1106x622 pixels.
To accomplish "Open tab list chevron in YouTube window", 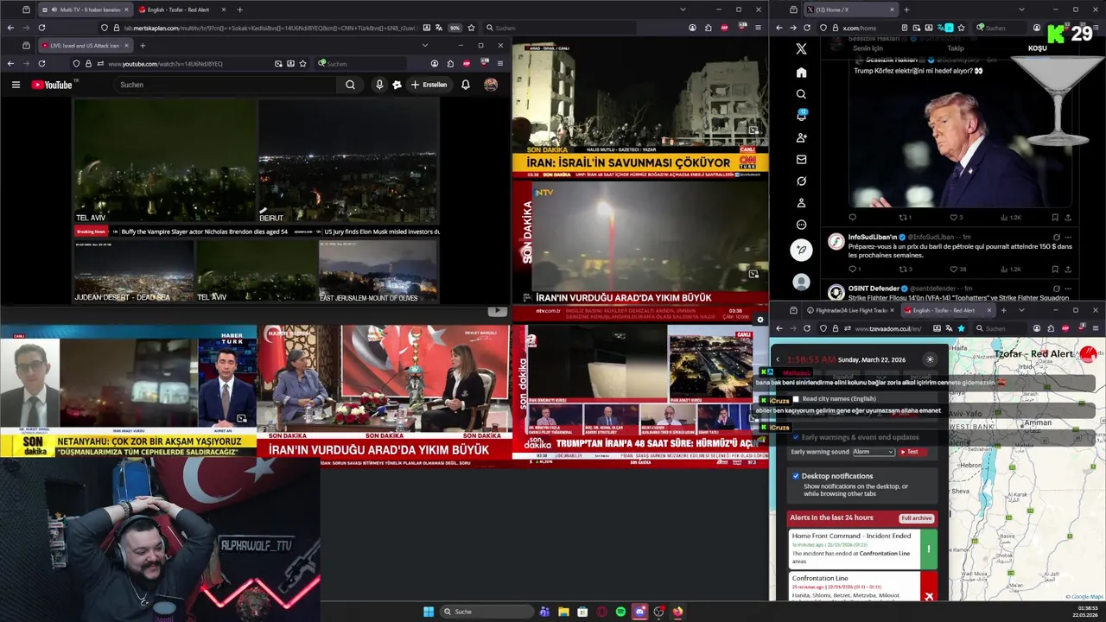I will tap(424, 45).
